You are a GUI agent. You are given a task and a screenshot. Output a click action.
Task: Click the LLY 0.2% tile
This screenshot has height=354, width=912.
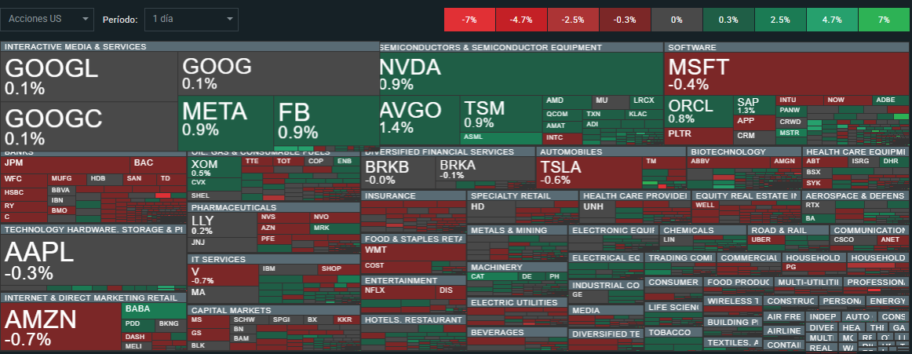(x=222, y=225)
